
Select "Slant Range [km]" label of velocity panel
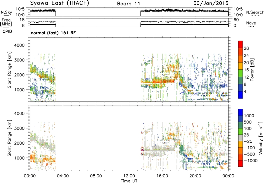[9, 138]
